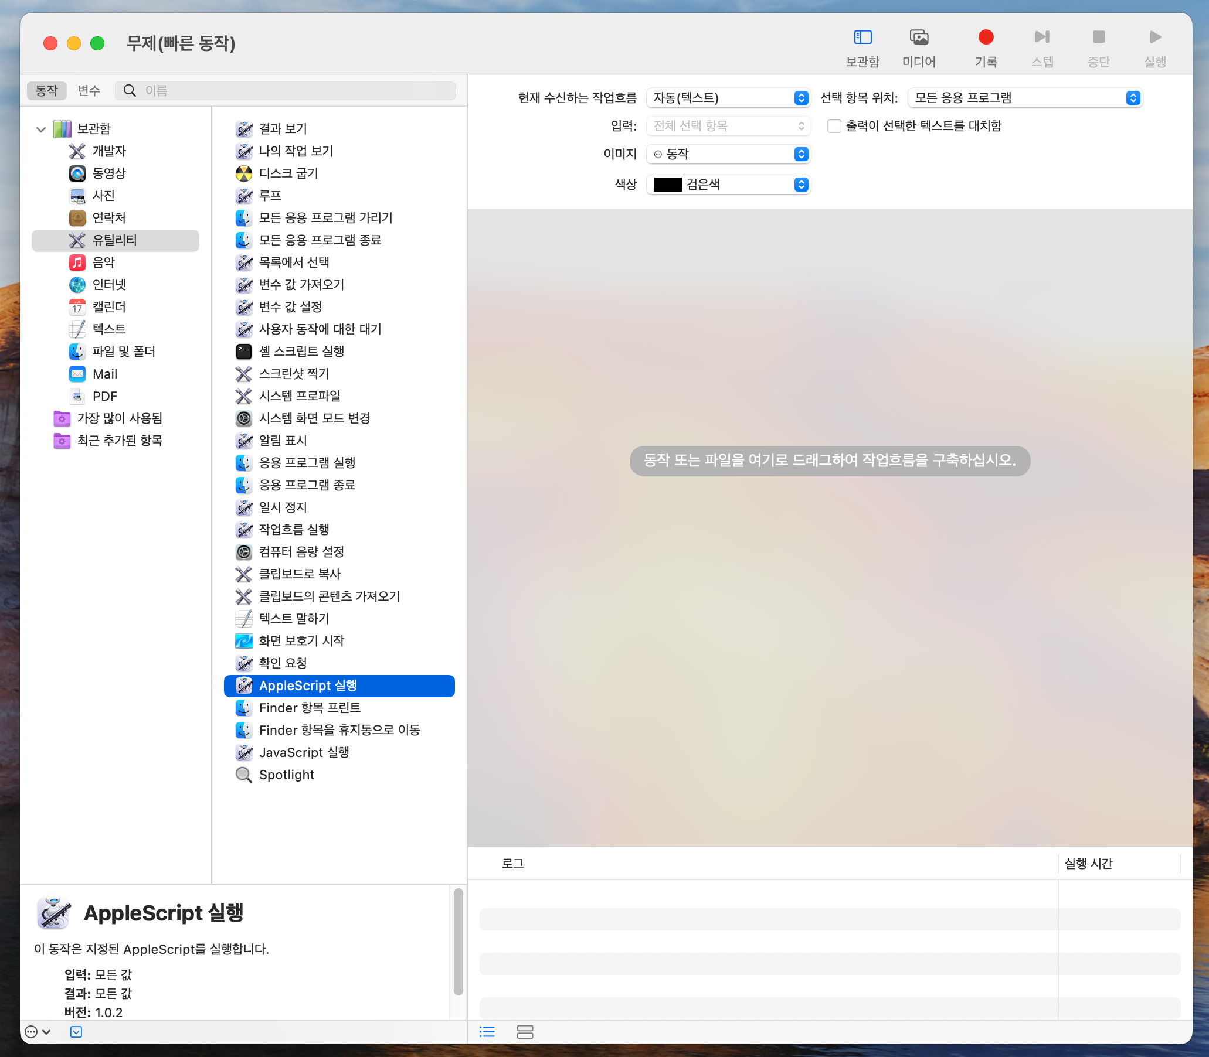
Task: Run the workflow with 실행 button
Action: click(x=1154, y=37)
